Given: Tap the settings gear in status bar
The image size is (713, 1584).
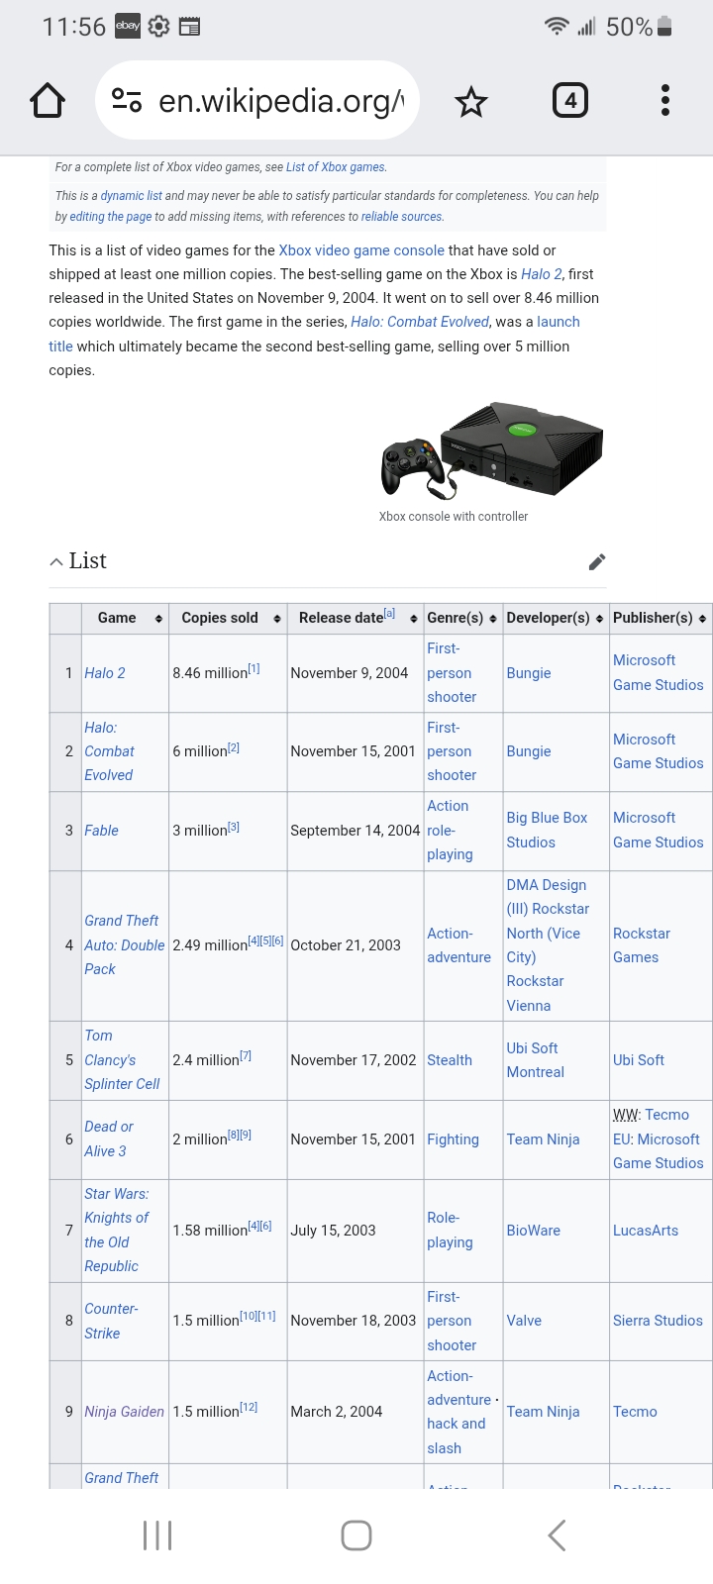Looking at the screenshot, I should [x=158, y=27].
